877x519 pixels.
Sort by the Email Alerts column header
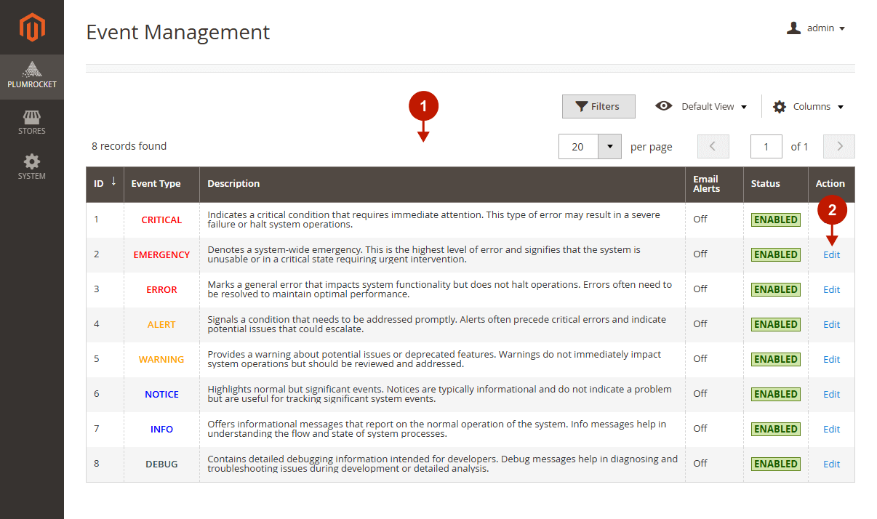pyautogui.click(x=706, y=184)
